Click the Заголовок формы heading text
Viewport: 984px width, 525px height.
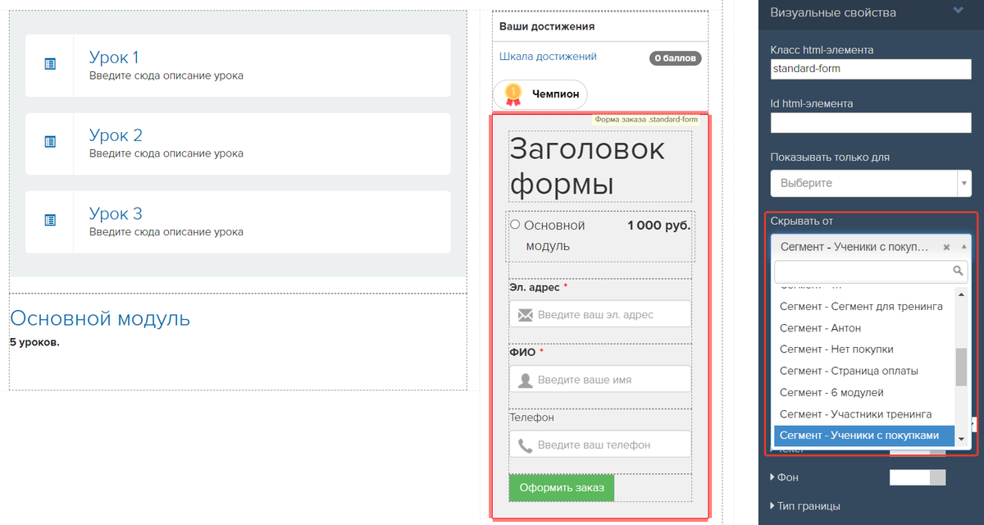587,167
